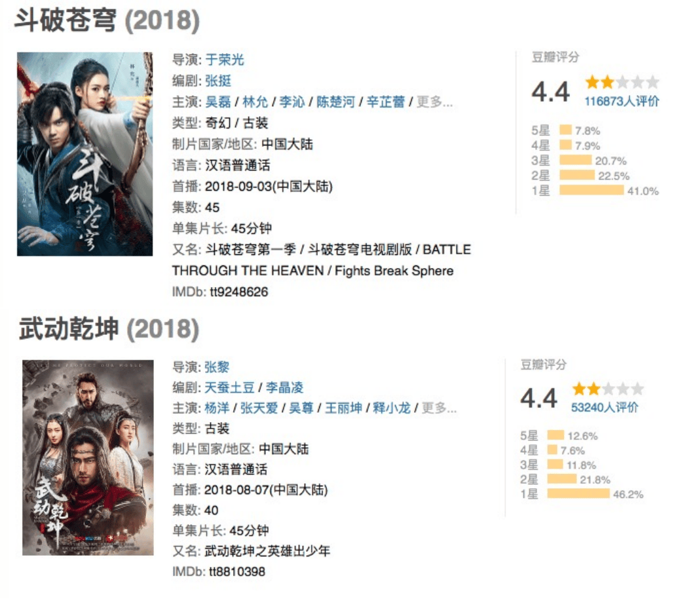
Task: Open director 张黎 link
Action: point(217,367)
